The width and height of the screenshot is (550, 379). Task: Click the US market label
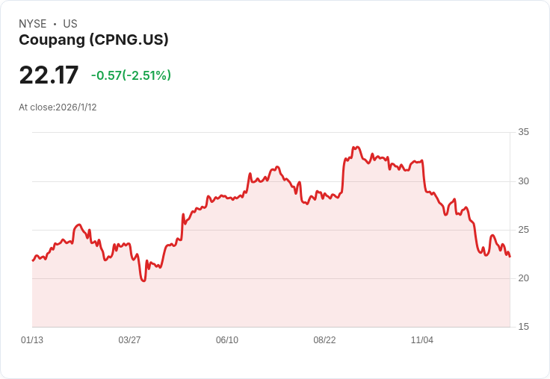coord(70,24)
